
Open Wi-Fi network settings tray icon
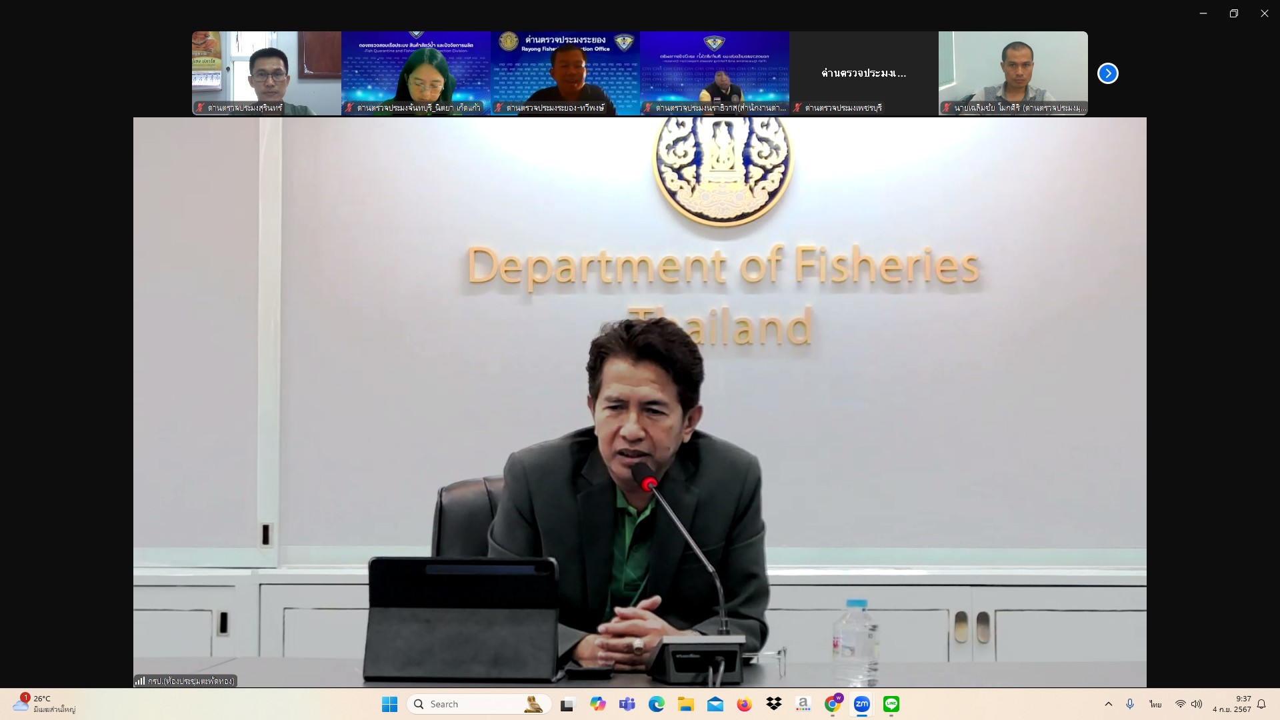point(1181,704)
